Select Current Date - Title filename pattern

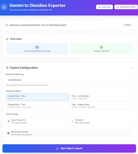coord(37,97)
